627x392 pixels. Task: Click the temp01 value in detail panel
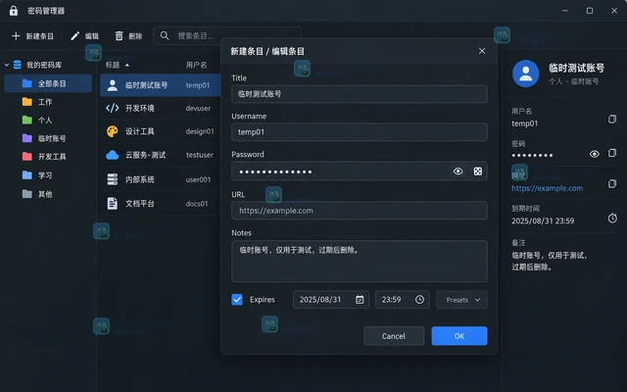click(x=525, y=123)
